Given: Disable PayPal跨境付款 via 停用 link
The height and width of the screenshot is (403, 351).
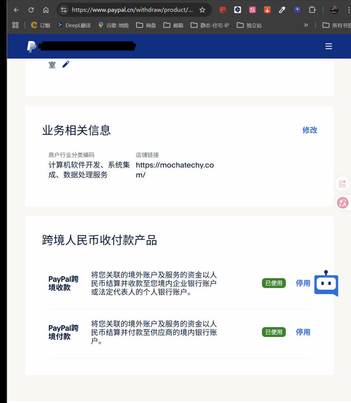Looking at the screenshot, I should pyautogui.click(x=303, y=332).
